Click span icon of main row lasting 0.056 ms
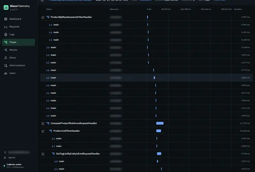The width and height of the screenshot is (255, 172). (48, 101)
